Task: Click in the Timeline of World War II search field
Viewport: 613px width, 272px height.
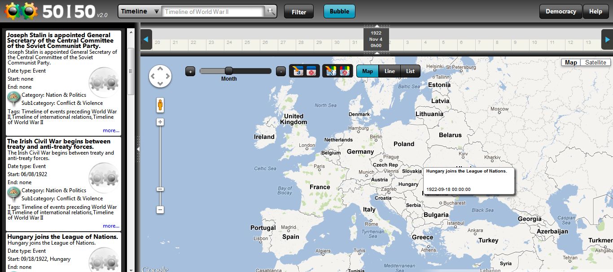Action: tap(213, 12)
